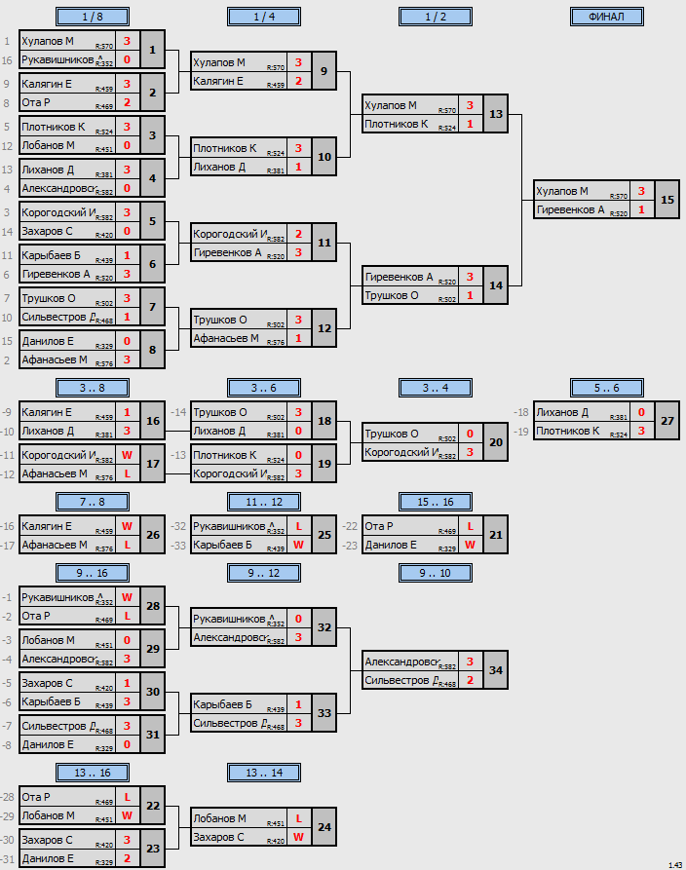686x870 pixels.
Task: Open match number 9 box
Action: [x=324, y=71]
